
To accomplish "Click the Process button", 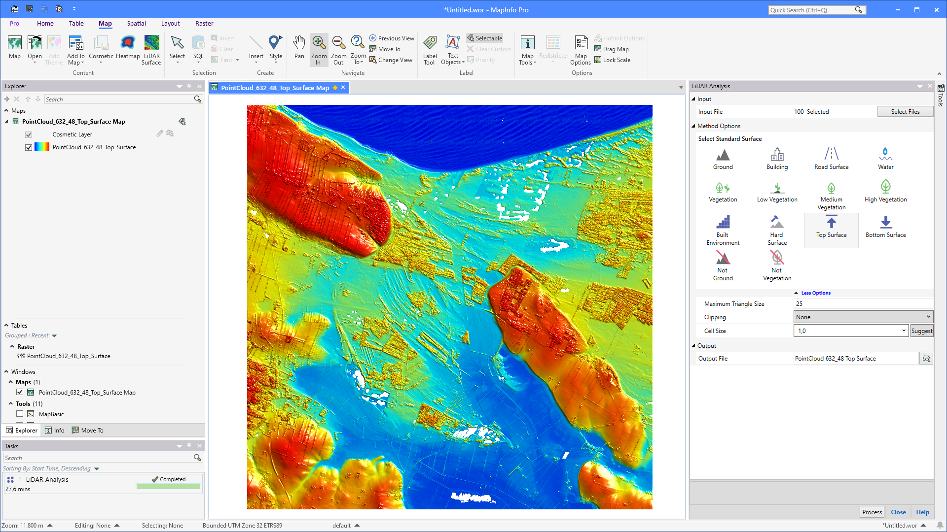I will coord(872,512).
